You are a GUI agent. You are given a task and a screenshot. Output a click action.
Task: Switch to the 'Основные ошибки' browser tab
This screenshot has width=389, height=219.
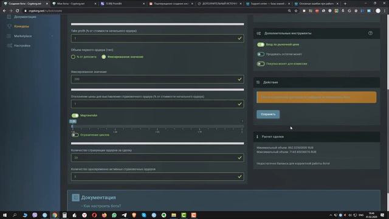click(316, 4)
